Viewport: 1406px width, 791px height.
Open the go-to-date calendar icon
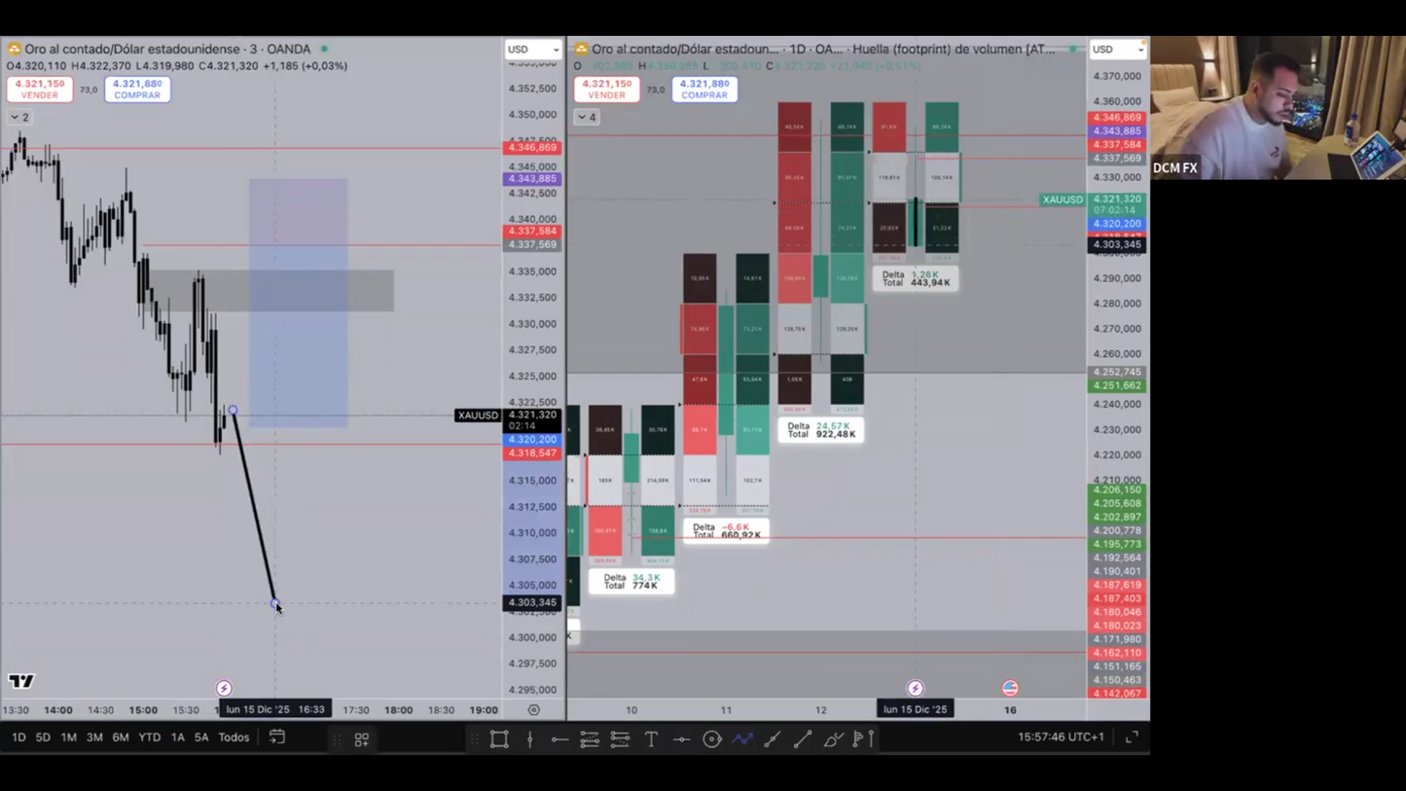click(x=277, y=737)
